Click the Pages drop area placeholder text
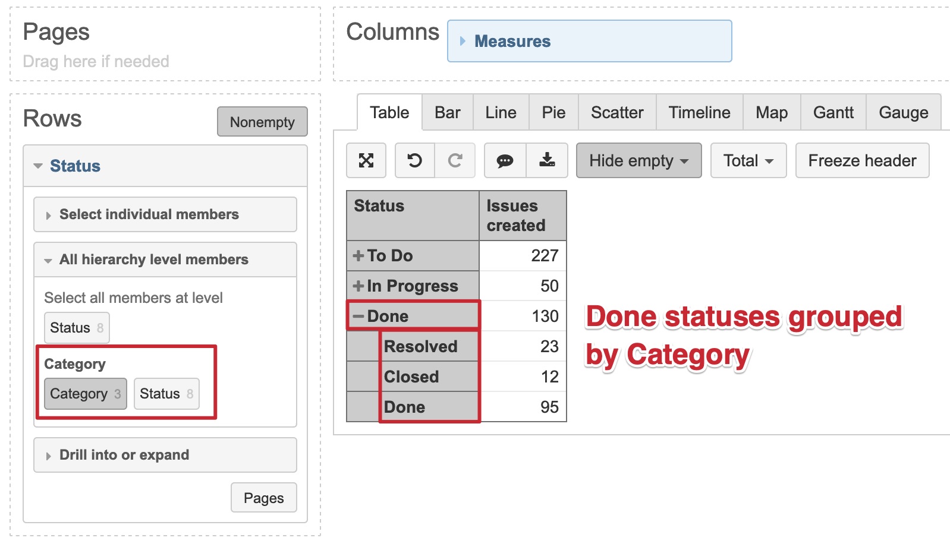 [96, 61]
